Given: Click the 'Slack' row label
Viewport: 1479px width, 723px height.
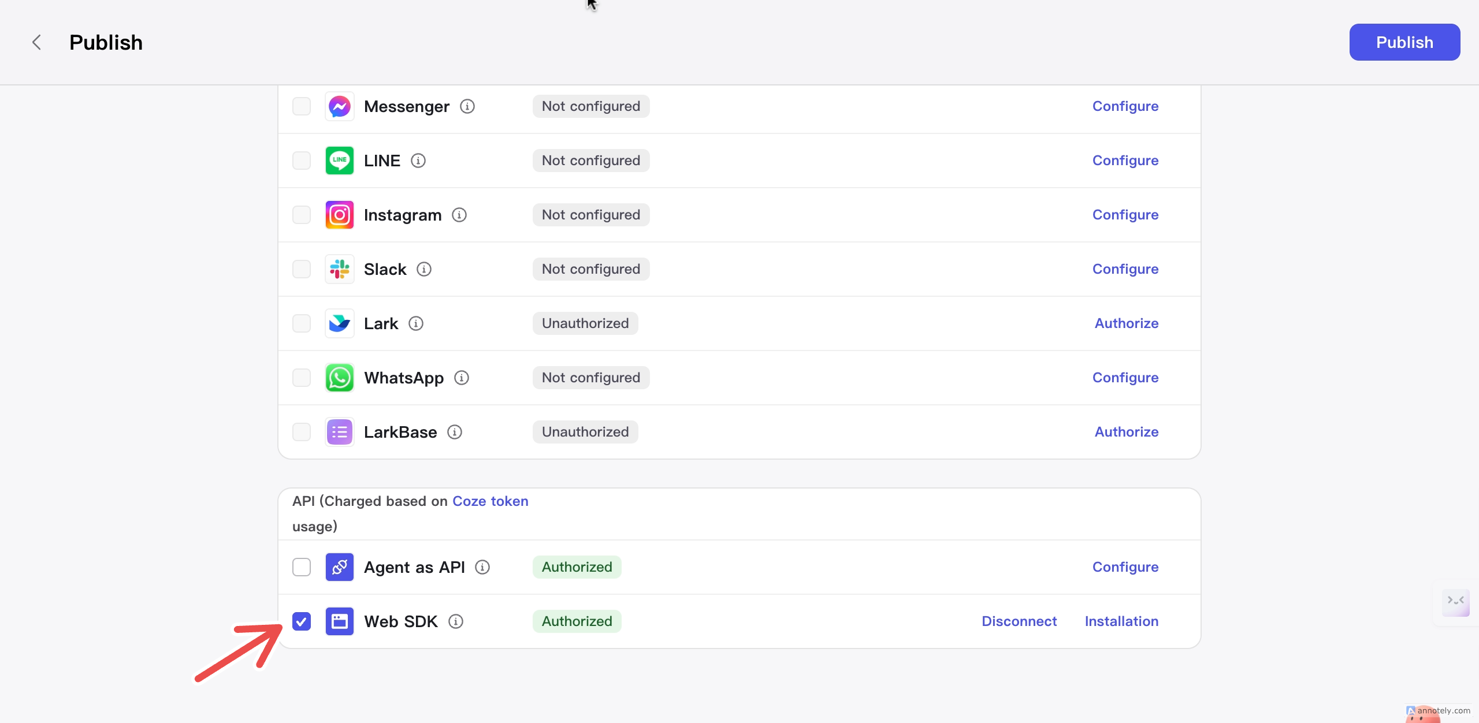Looking at the screenshot, I should (385, 269).
